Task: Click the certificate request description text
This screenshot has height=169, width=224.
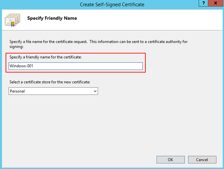Action: 98,44
